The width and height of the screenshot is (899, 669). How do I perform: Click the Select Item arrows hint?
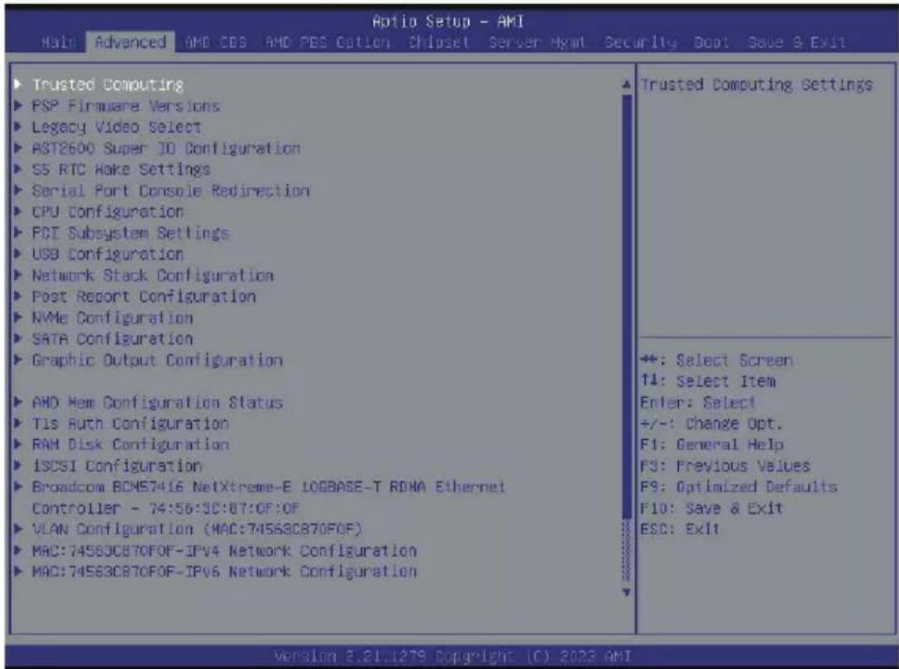coord(708,382)
